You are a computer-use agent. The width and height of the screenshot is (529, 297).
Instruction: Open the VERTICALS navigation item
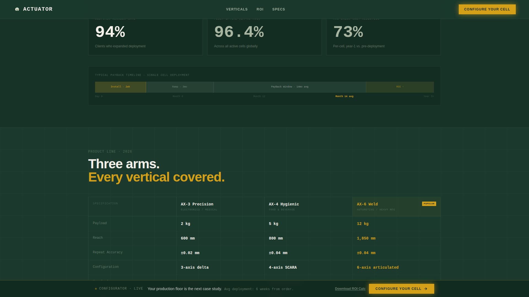[236, 9]
